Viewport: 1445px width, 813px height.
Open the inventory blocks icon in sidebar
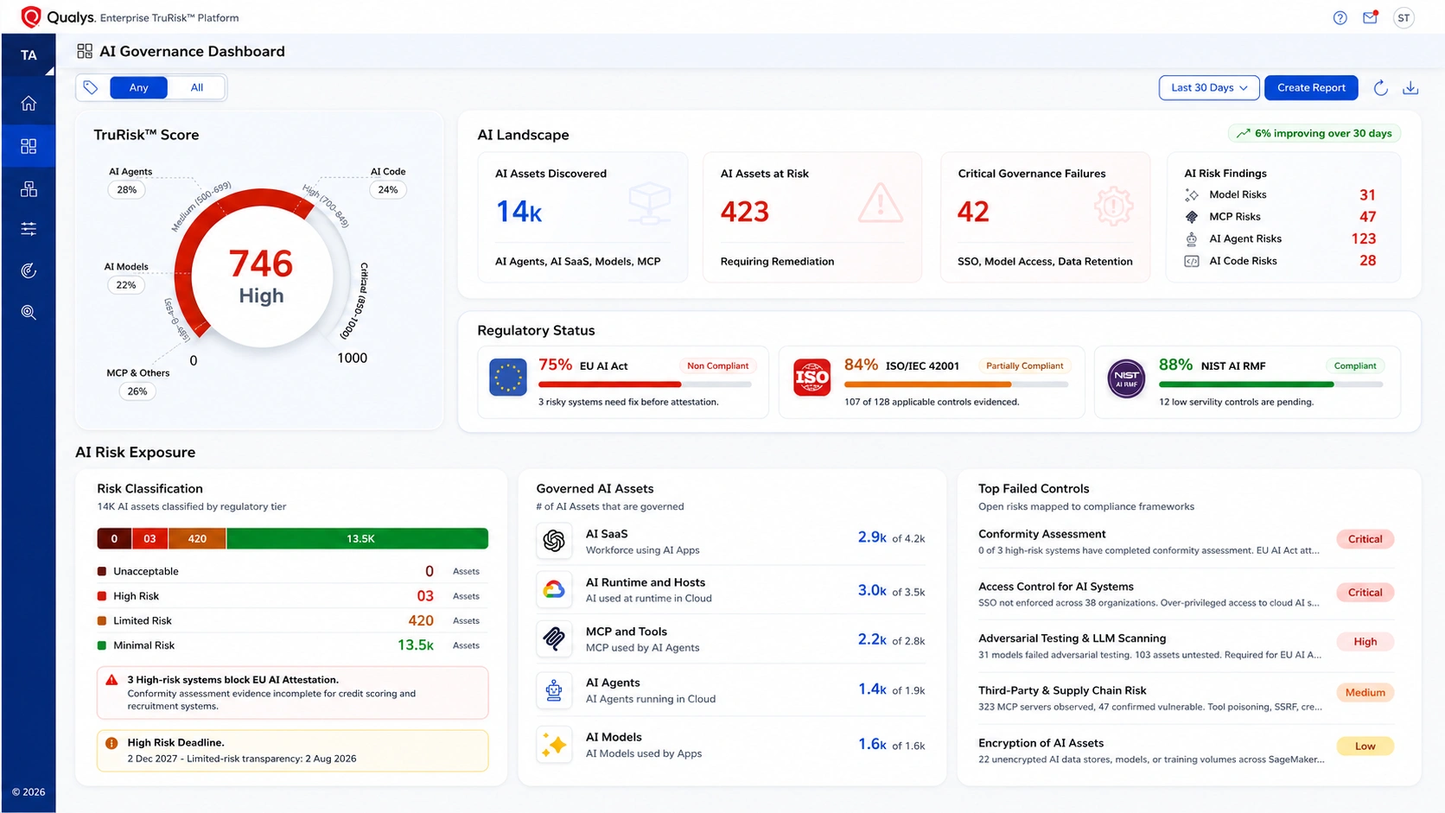point(29,188)
